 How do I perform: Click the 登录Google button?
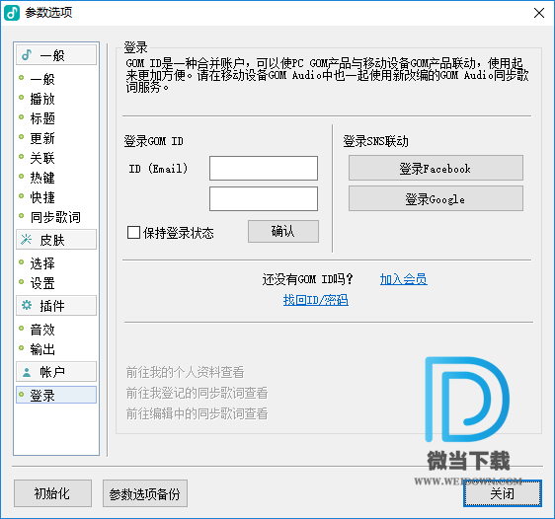coord(436,198)
